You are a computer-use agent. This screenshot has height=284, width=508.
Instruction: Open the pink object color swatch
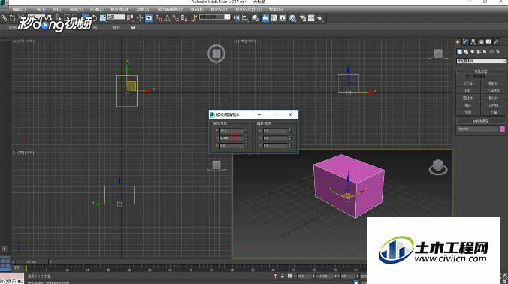tap(503, 129)
